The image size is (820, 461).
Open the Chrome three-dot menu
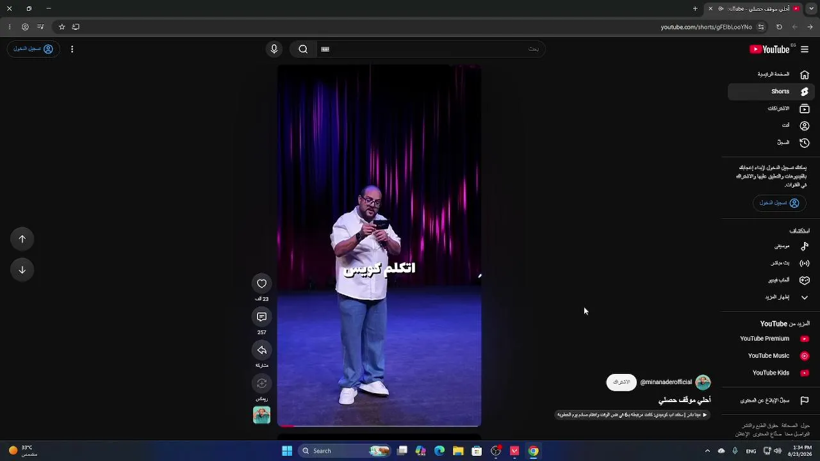(9, 27)
